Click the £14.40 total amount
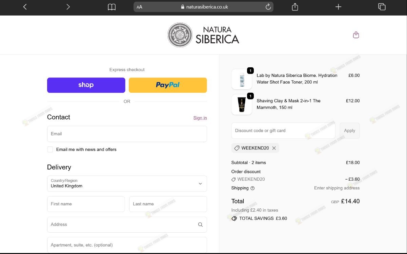407x254 pixels. [350, 201]
